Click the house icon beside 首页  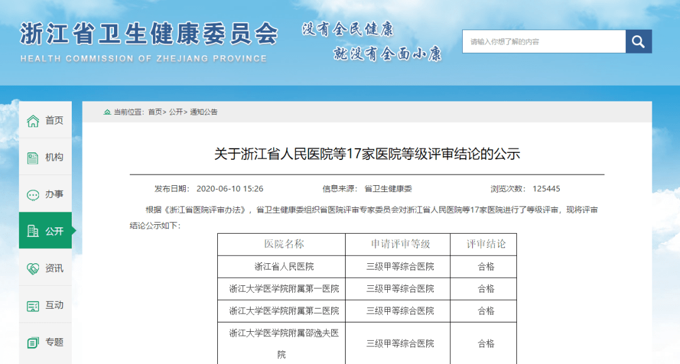[33, 121]
